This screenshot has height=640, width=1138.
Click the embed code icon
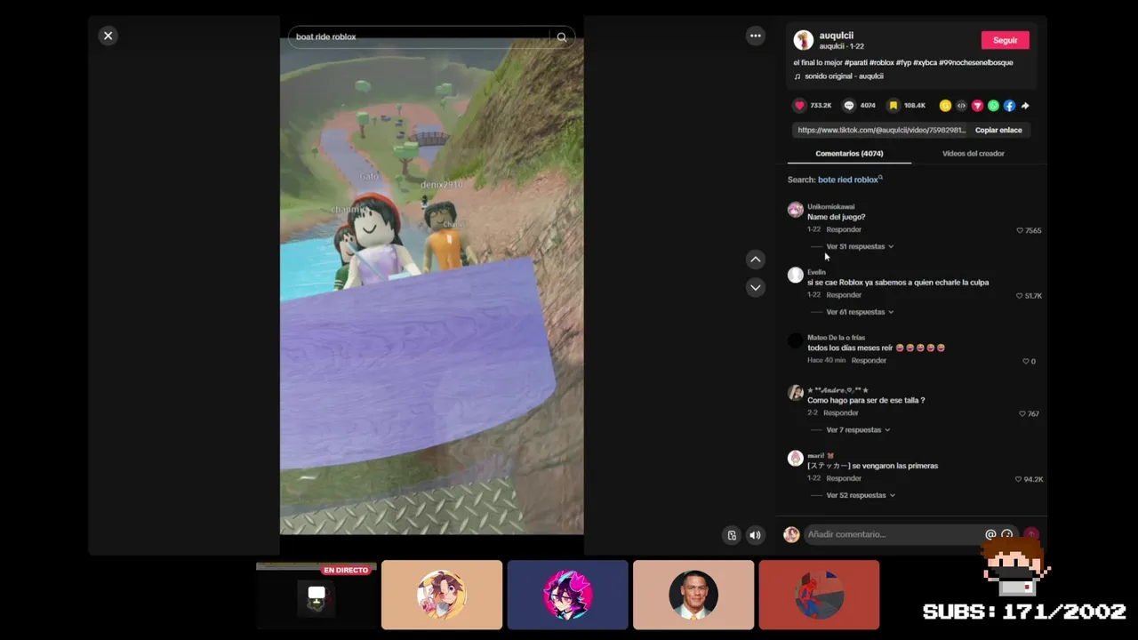click(x=961, y=106)
